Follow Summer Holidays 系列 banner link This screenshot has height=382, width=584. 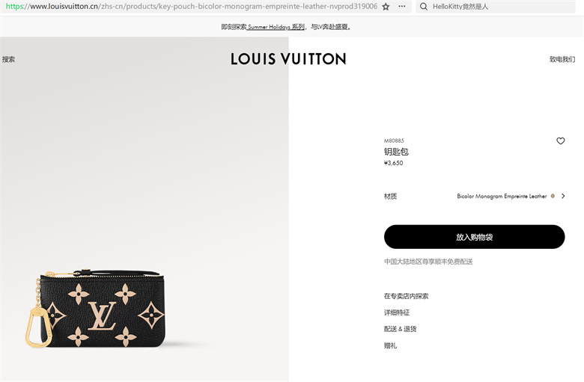click(276, 27)
